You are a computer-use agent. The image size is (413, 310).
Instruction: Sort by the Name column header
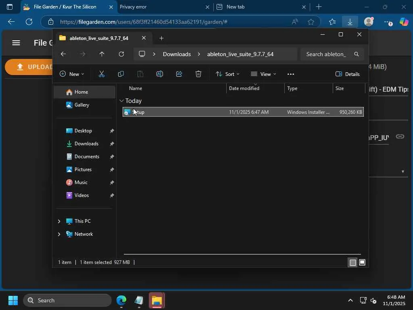tap(136, 88)
